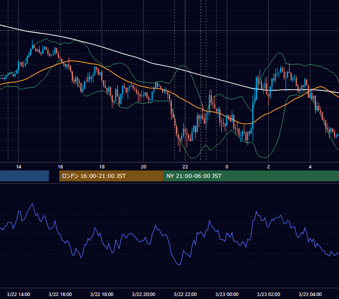339x299 pixels.
Task: Click the 3/22 18:00 date label
Action: coord(102,294)
